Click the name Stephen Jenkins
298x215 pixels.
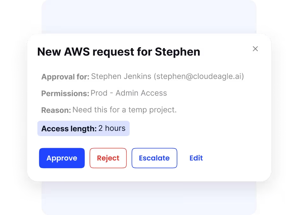(121, 76)
